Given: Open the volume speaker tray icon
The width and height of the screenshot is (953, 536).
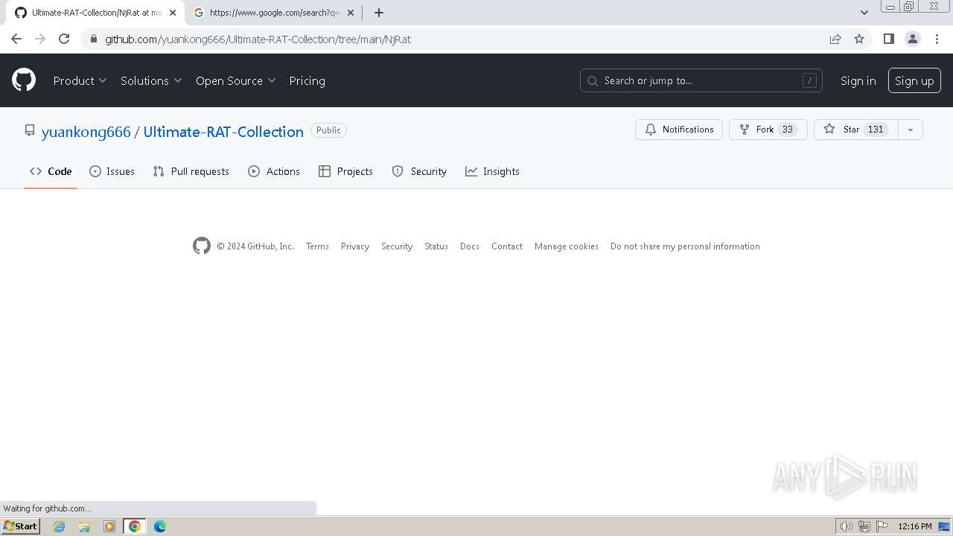Looking at the screenshot, I should tap(846, 526).
